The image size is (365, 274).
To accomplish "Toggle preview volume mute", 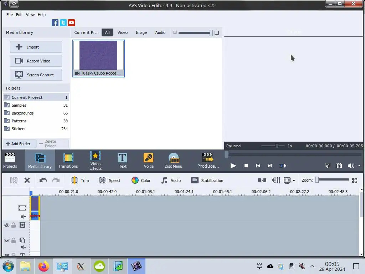I will (351, 166).
